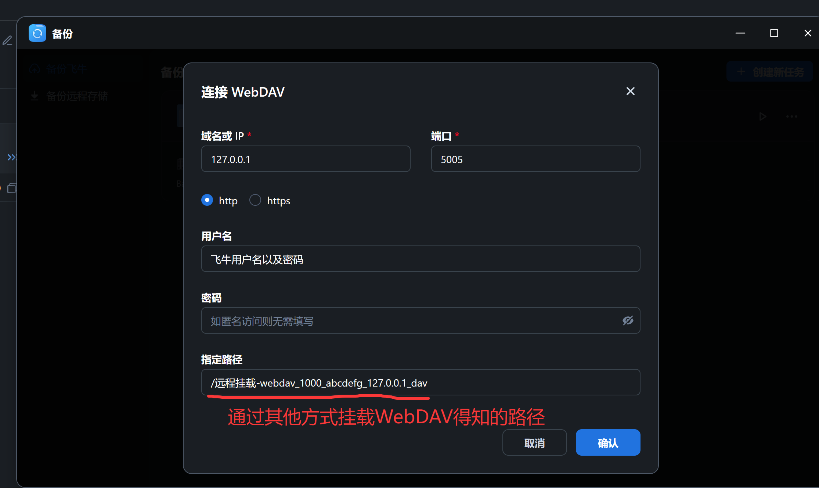Select the http protocol radio button
819x488 pixels.
pos(207,200)
